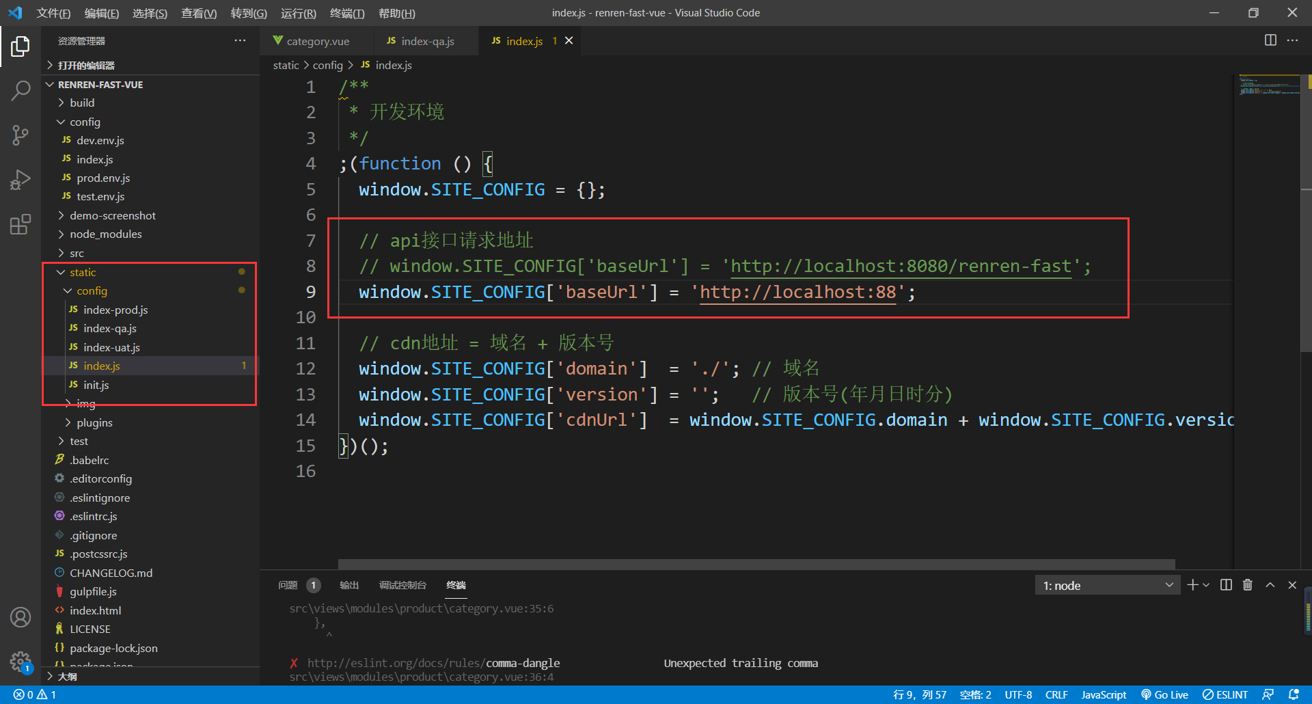1312x704 pixels.
Task: Open the Go menu (转到)
Action: tap(249, 13)
